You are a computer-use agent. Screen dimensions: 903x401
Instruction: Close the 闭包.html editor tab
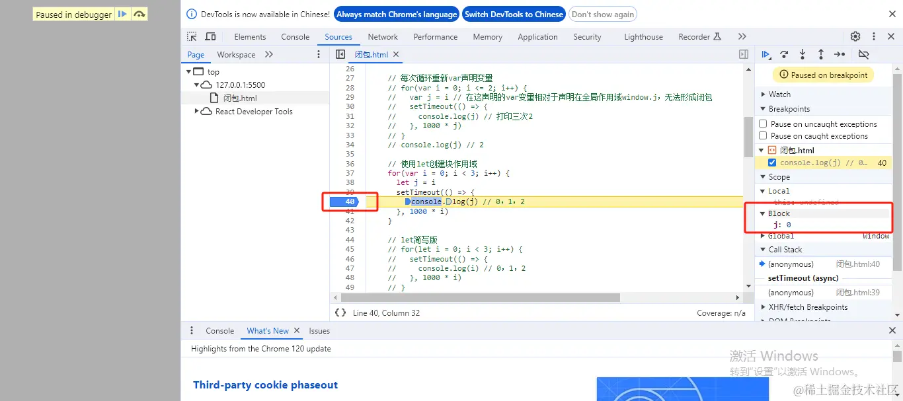click(x=396, y=55)
